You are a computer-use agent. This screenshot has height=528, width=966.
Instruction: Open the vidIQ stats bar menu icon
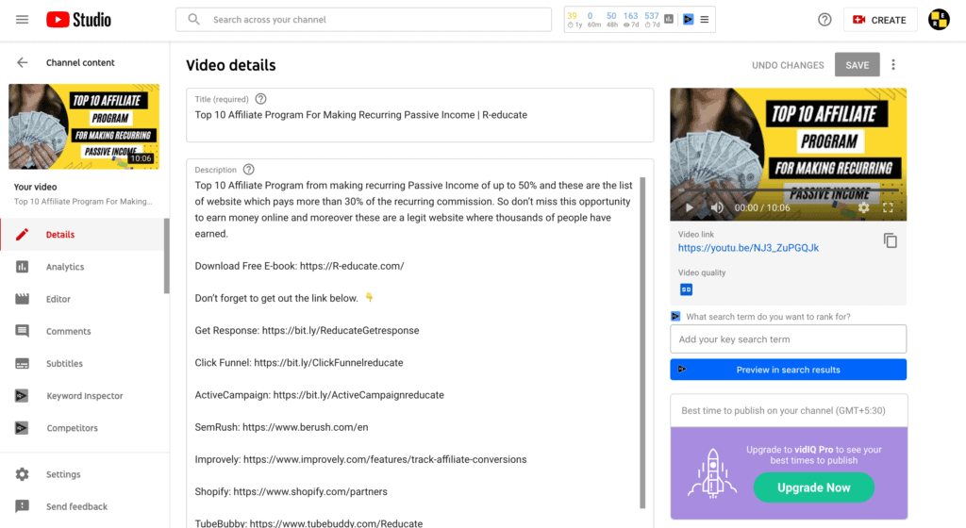704,20
